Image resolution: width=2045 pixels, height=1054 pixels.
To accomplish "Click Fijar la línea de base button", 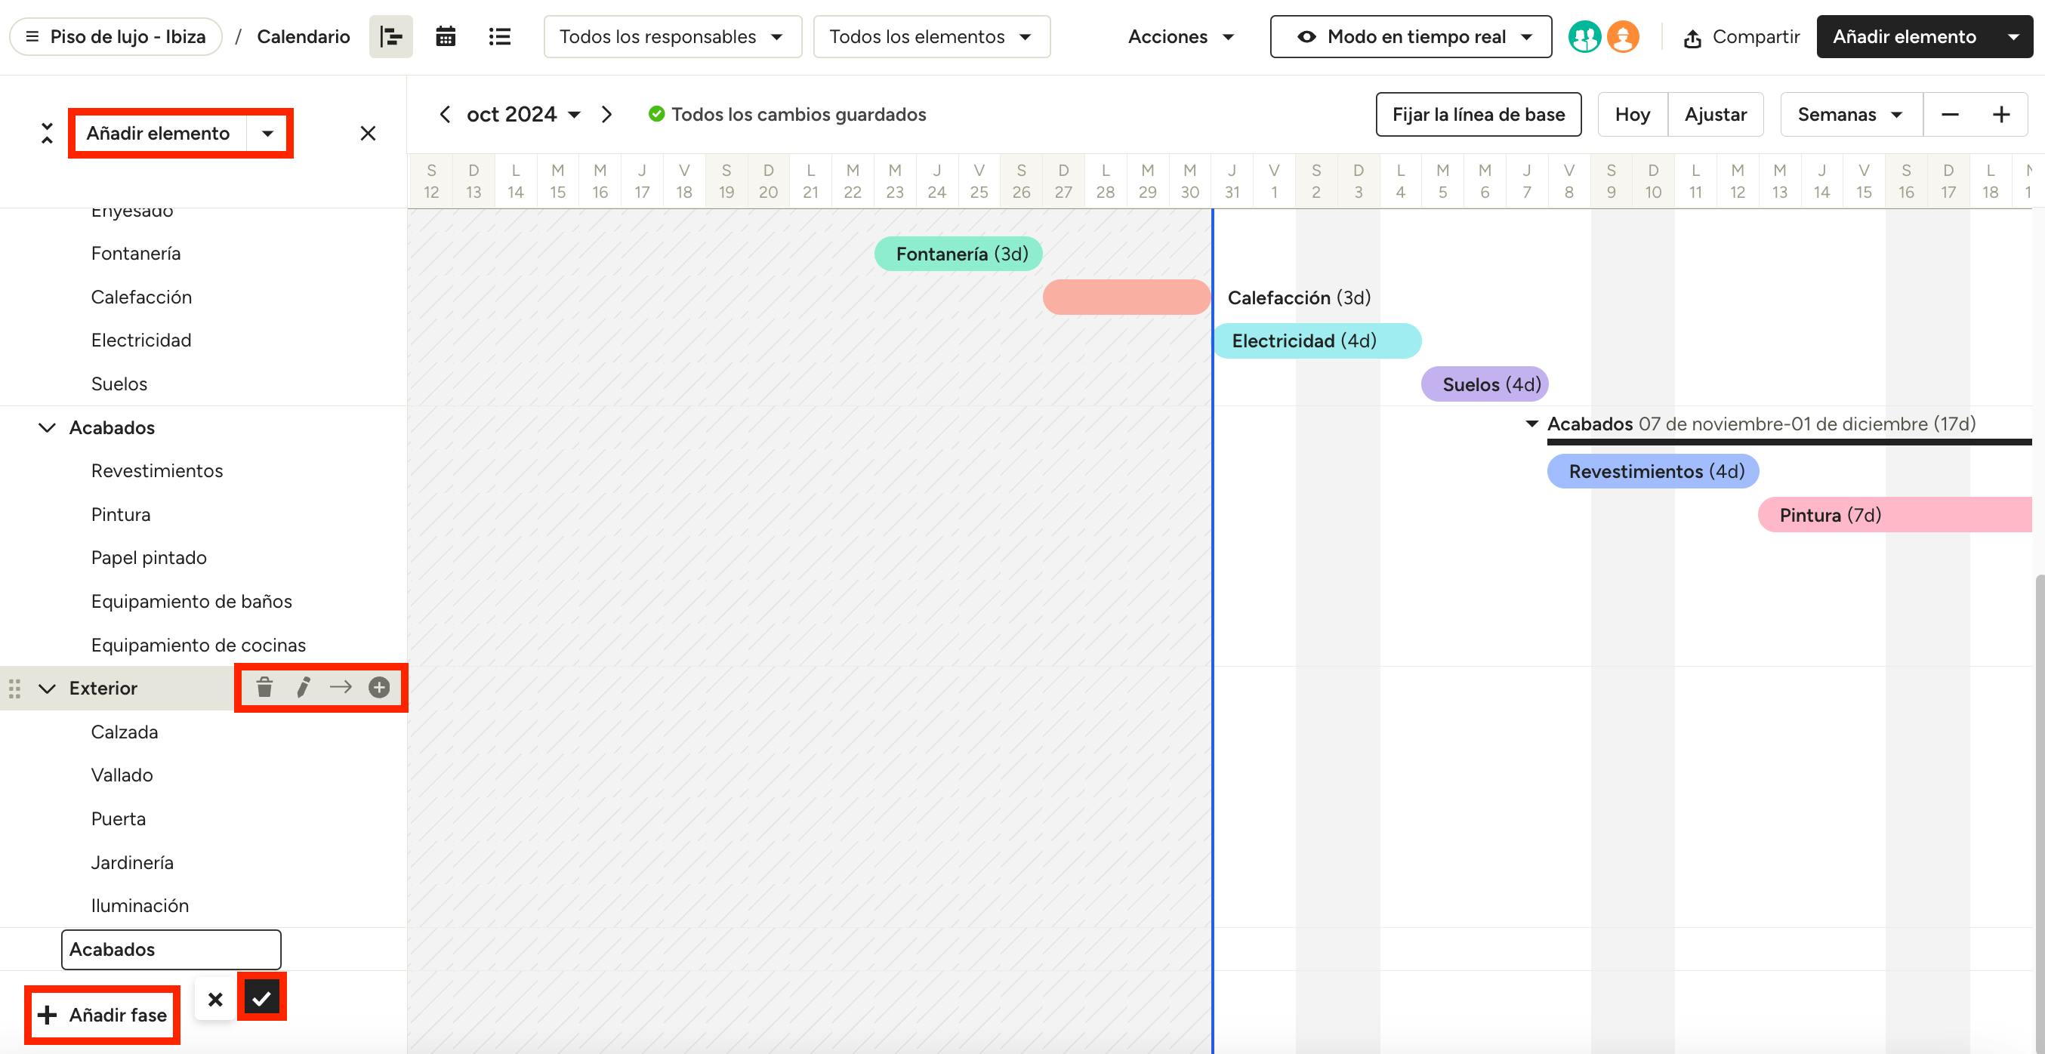I will [1478, 114].
